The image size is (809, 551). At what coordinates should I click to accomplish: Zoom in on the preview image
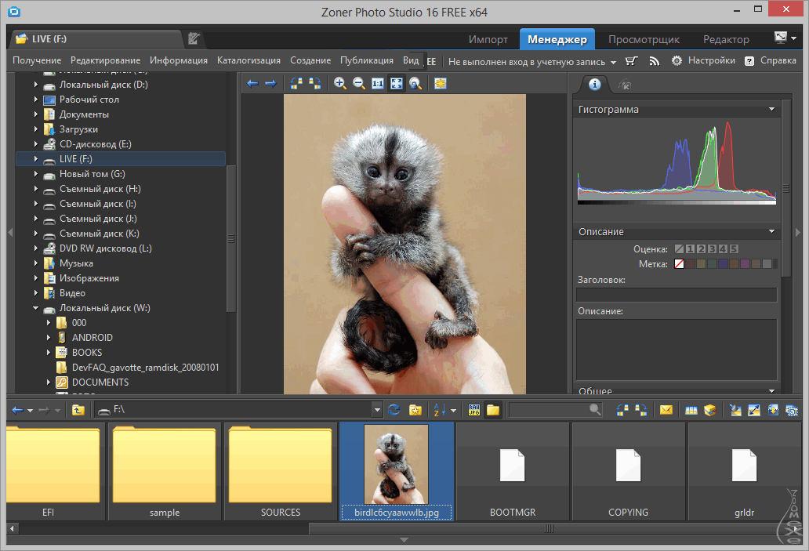click(340, 84)
